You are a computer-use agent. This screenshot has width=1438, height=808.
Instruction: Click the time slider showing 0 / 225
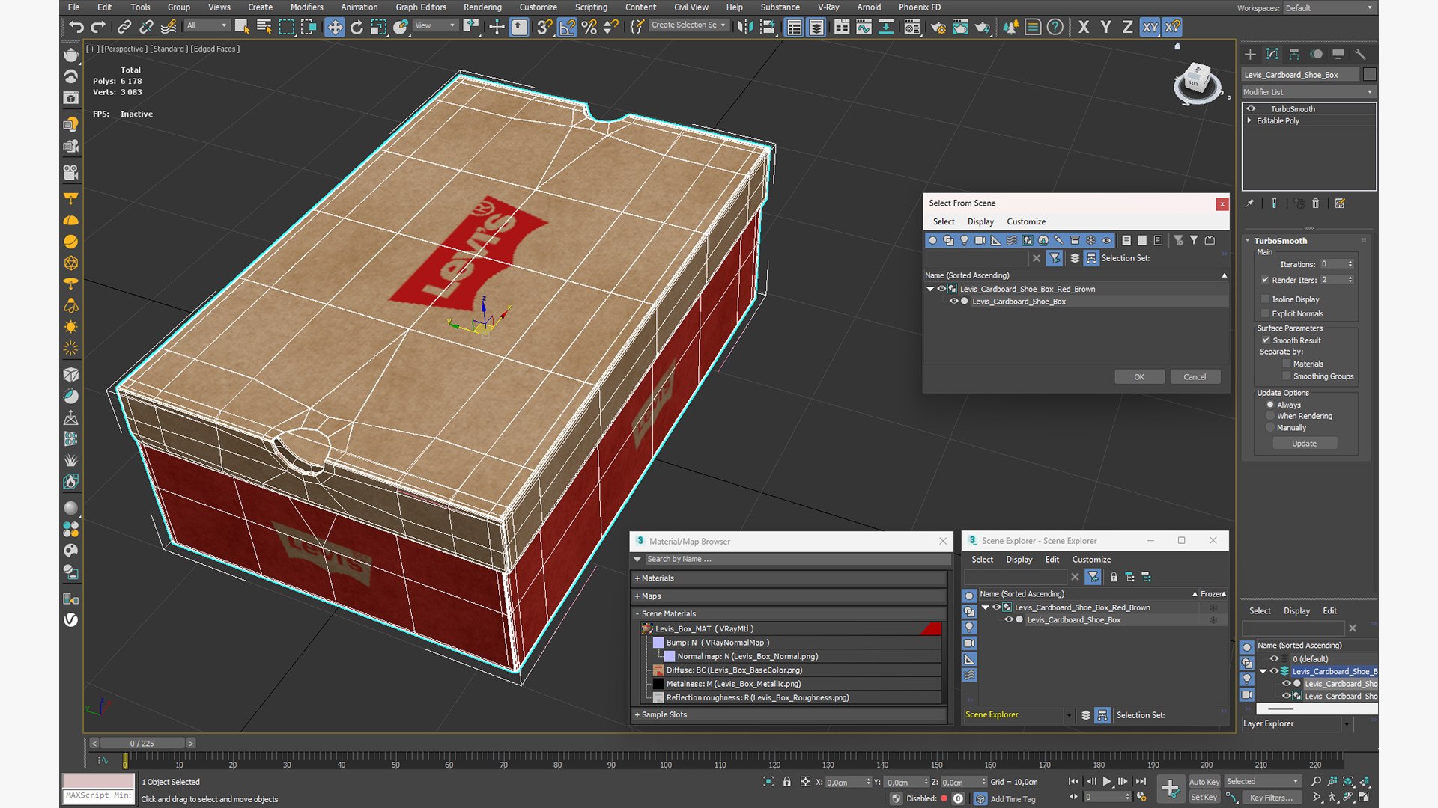[x=142, y=744]
